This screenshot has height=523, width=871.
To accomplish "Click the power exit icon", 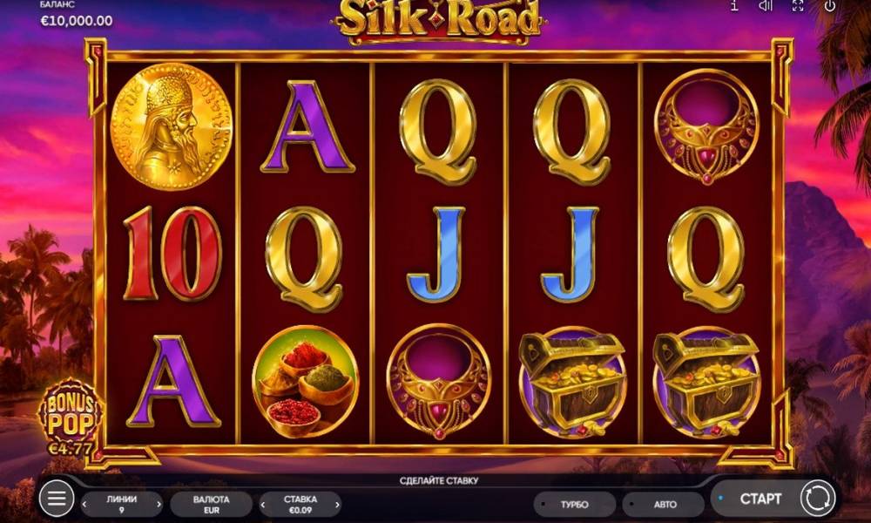I will [829, 5].
